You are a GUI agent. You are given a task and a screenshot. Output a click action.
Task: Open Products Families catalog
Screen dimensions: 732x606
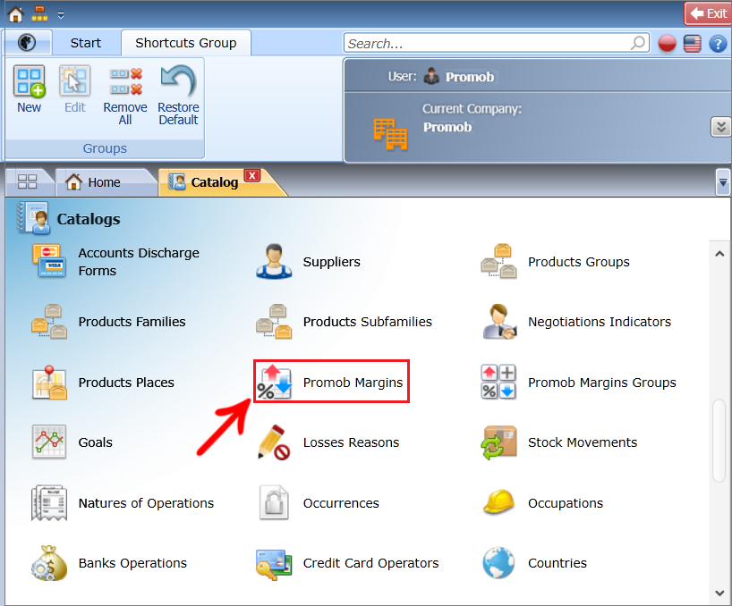pos(108,322)
